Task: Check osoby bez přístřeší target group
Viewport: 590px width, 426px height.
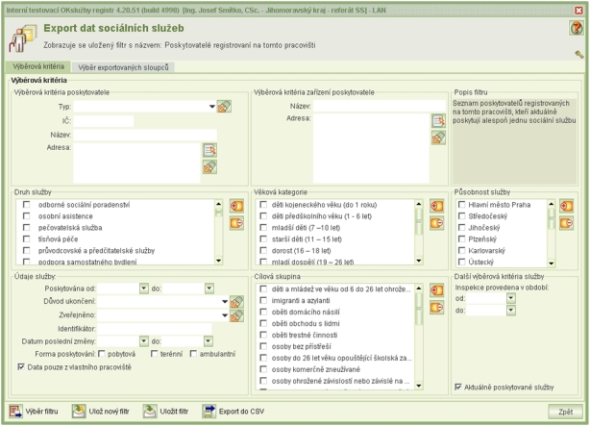Action: click(x=263, y=346)
